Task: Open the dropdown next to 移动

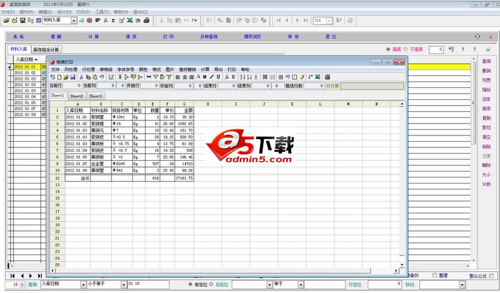Action: [x=463, y=284]
